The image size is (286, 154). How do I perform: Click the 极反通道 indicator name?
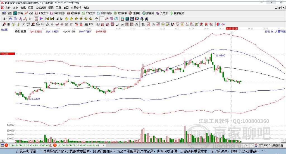pos(20,31)
